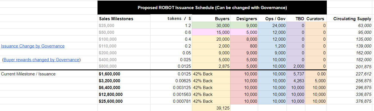Click the green Buyers cell showing 30,000
The width and height of the screenshot is (374, 111).
tap(211, 26)
